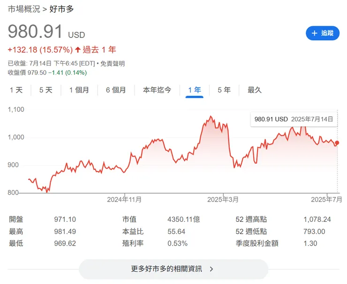Switch to the 6 個月 range tab
The width and height of the screenshot is (347, 284).
pos(116,90)
